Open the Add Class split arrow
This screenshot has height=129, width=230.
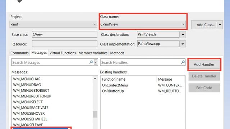coord(220,25)
